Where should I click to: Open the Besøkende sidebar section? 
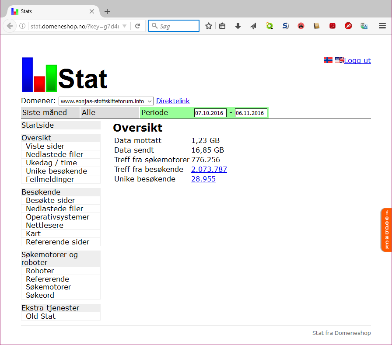tap(61, 192)
